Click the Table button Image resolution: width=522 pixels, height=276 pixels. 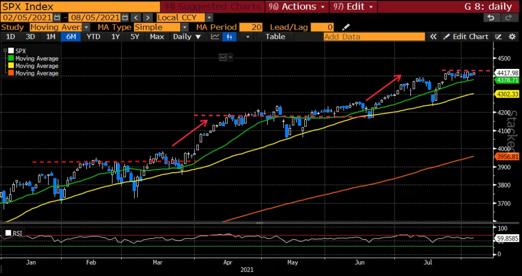tap(275, 37)
